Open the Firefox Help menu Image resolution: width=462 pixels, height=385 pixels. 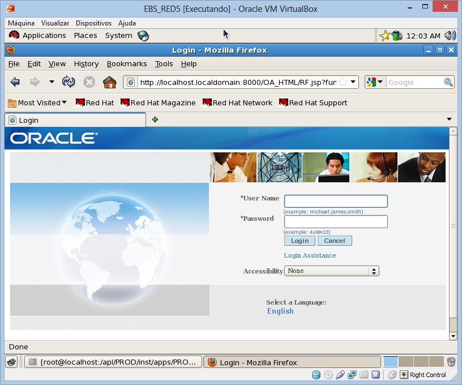pos(189,64)
